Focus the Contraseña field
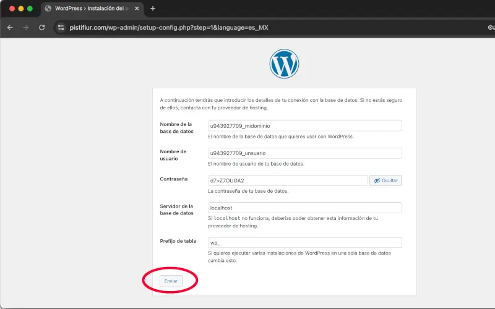 (288, 180)
